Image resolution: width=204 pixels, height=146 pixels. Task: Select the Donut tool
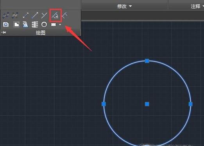click(44, 25)
